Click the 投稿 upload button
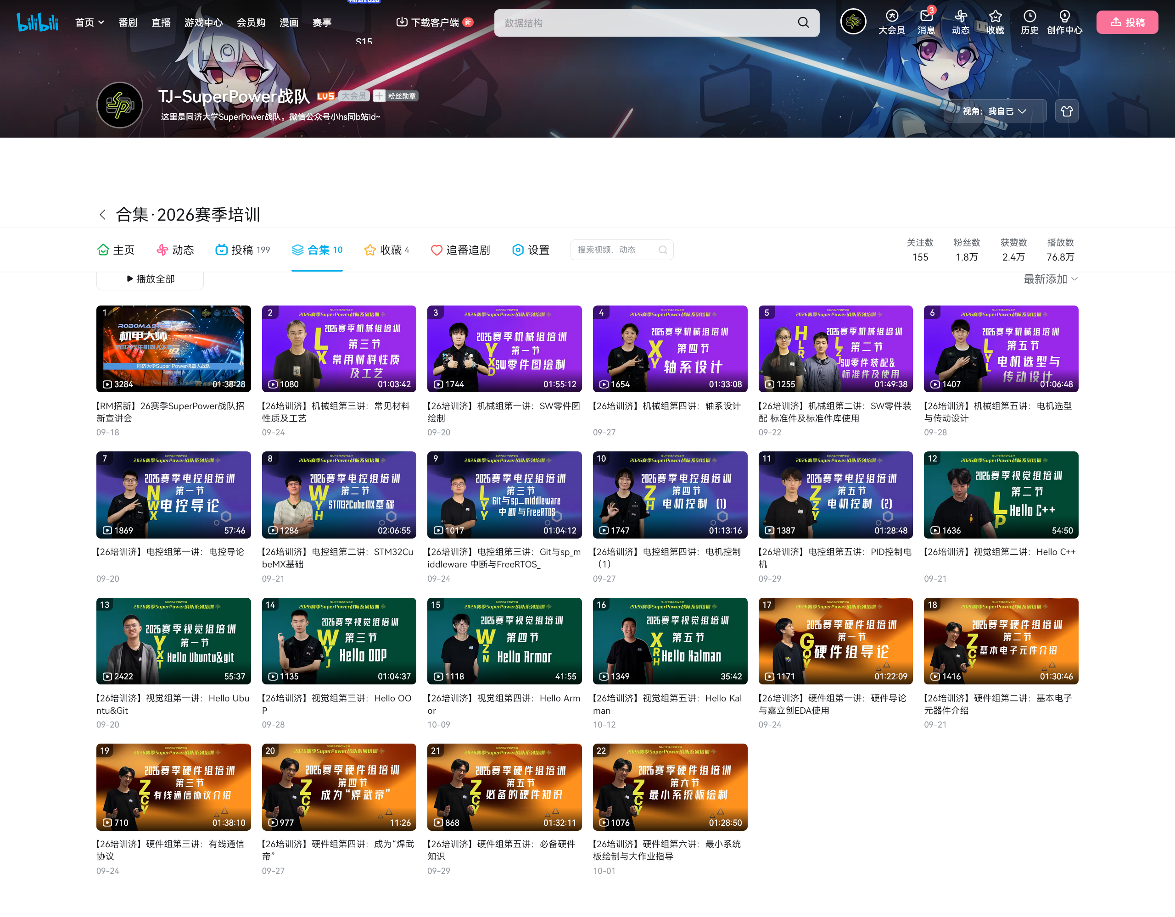 point(1127,22)
